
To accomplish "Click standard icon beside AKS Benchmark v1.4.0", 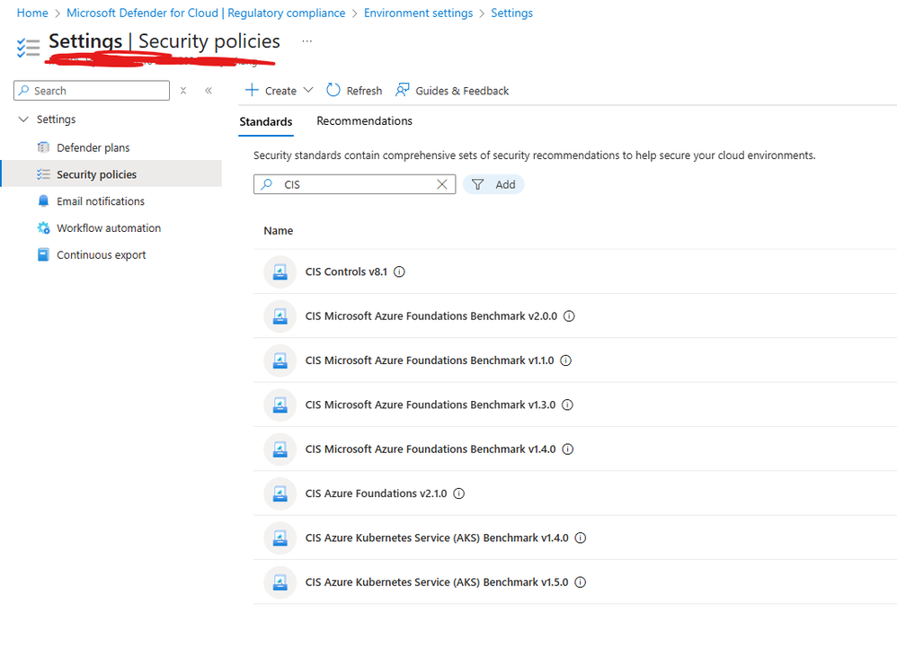I will (280, 538).
